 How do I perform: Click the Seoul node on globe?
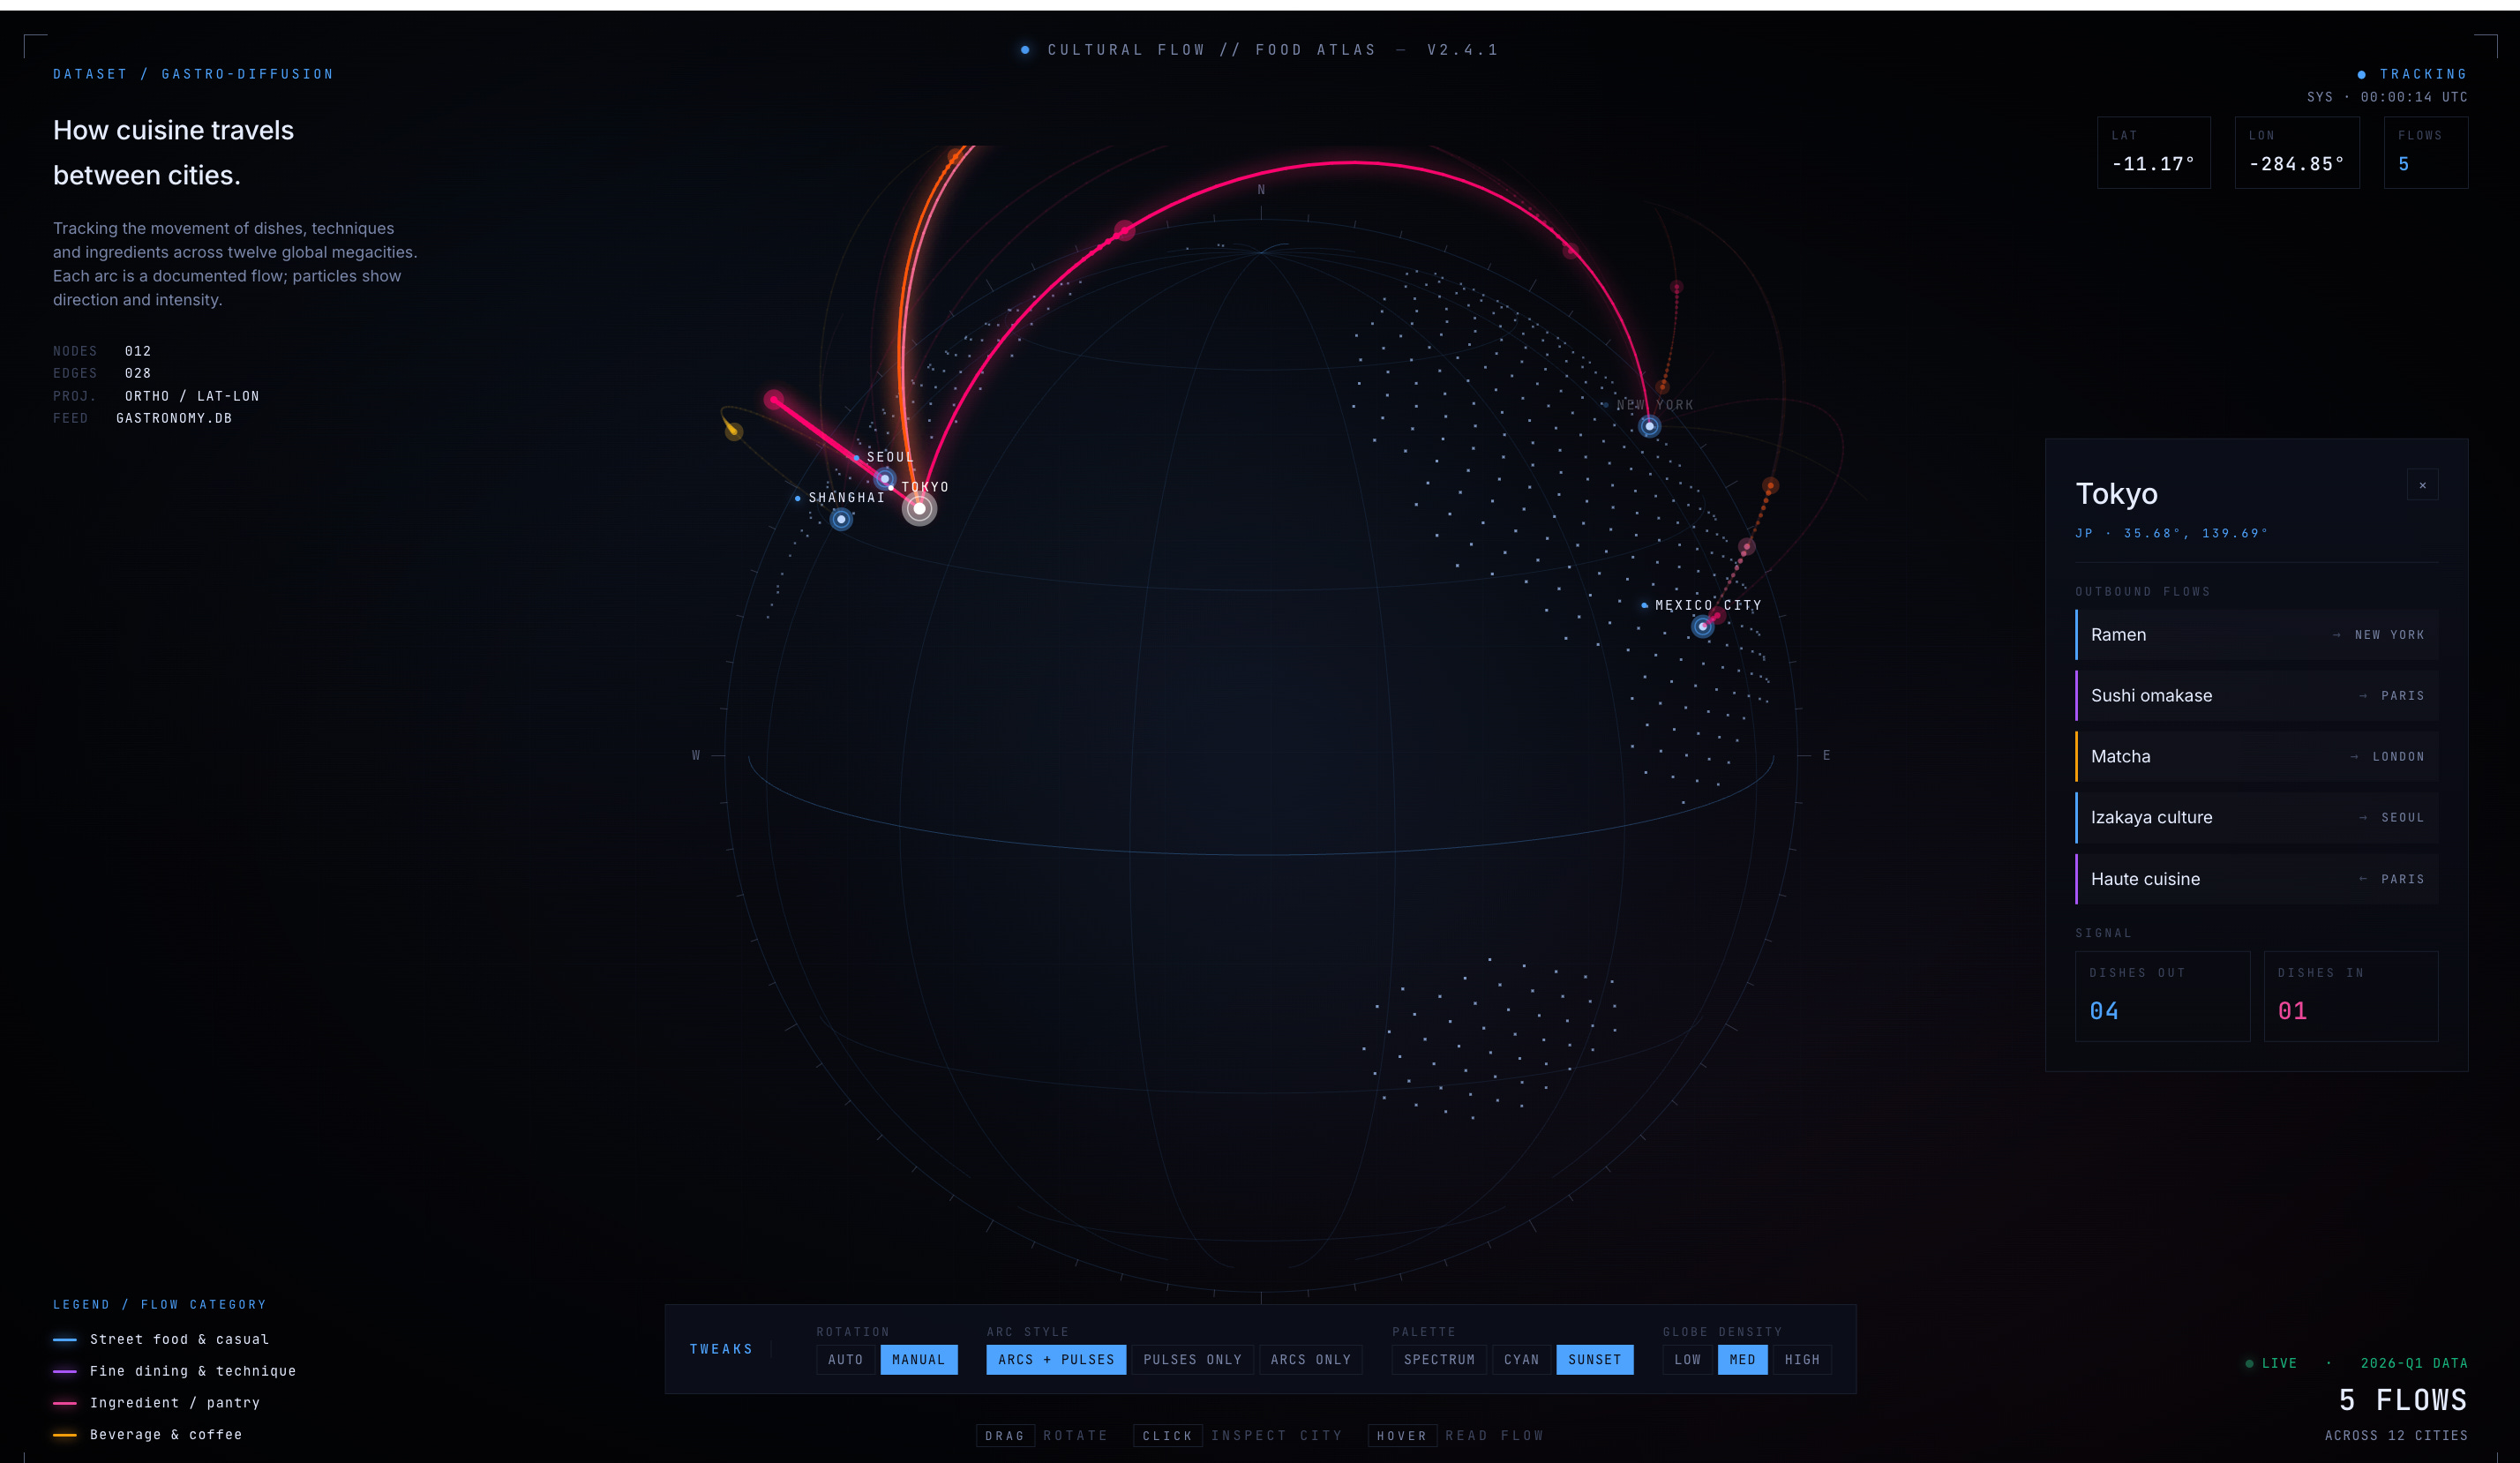point(884,479)
